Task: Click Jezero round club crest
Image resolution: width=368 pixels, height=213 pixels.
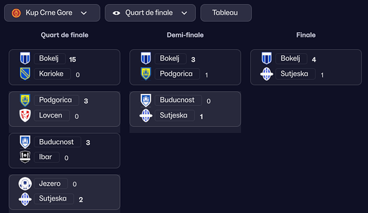Action: [x=25, y=183]
